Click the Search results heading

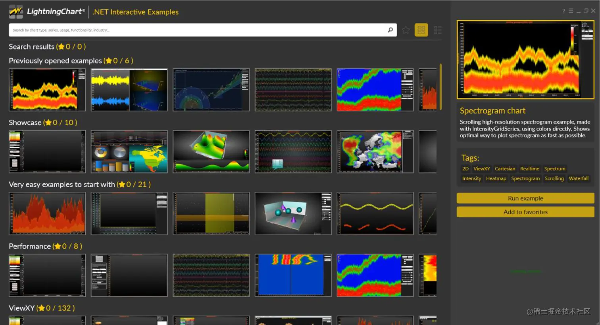pyautogui.click(x=47, y=47)
